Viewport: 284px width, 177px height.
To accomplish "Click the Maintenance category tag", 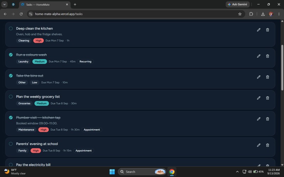I will click(x=26, y=130).
